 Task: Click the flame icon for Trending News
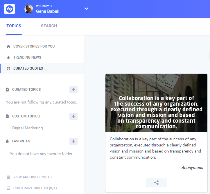point(8,57)
